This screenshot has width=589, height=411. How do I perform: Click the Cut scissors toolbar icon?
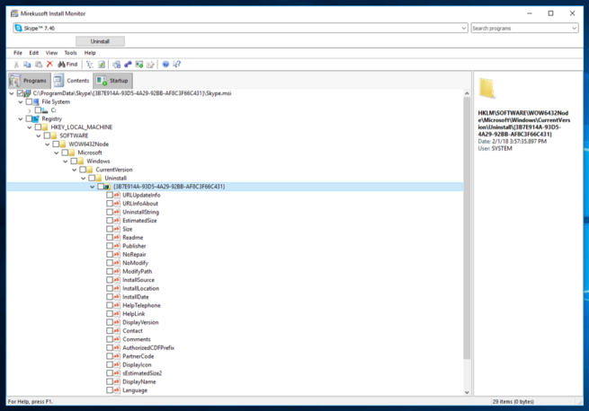(16, 65)
